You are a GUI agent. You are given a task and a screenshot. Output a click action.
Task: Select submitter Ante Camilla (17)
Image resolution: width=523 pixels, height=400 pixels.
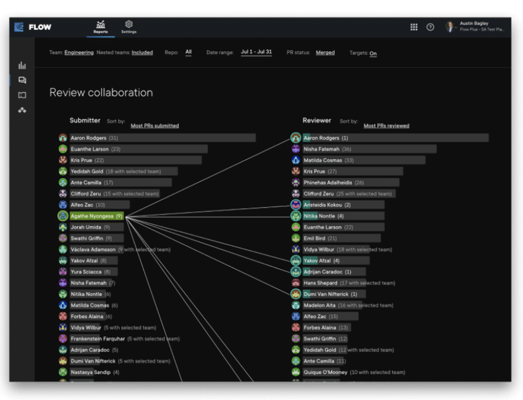(x=121, y=183)
